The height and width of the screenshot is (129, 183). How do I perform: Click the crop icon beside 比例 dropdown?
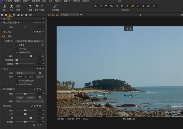pyautogui.click(x=40, y=73)
